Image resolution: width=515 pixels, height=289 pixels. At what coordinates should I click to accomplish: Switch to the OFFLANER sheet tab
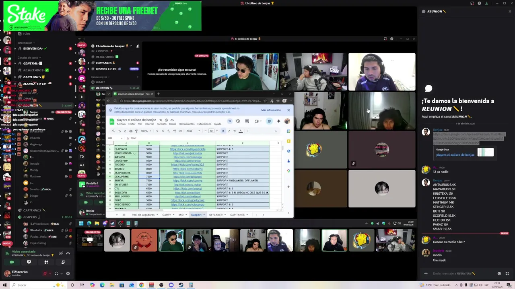(216, 215)
